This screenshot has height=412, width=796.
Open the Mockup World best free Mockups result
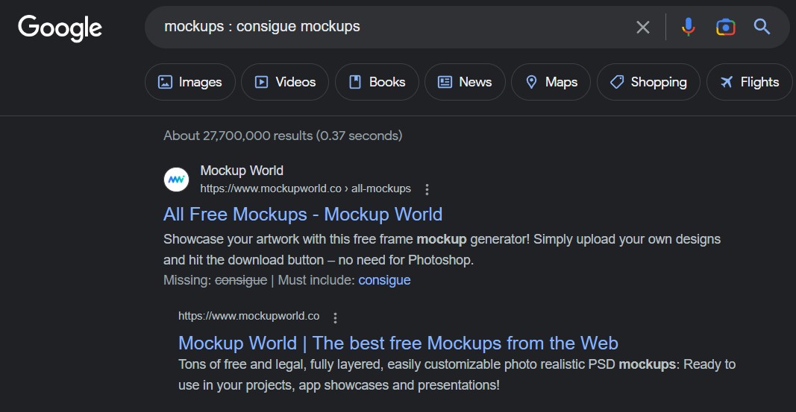click(x=398, y=343)
